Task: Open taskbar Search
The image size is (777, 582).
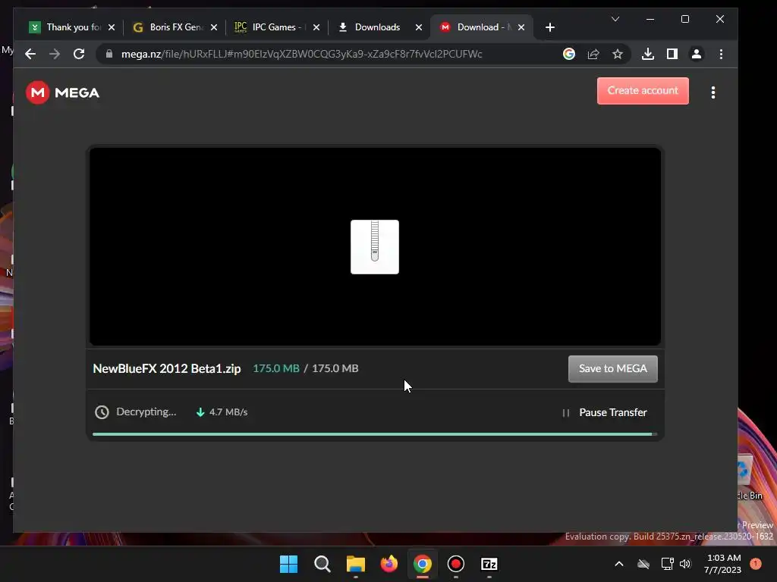Action: pos(322,564)
